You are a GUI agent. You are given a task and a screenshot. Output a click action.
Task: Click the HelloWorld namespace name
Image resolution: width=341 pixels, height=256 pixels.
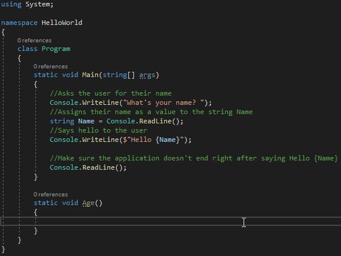(x=62, y=23)
